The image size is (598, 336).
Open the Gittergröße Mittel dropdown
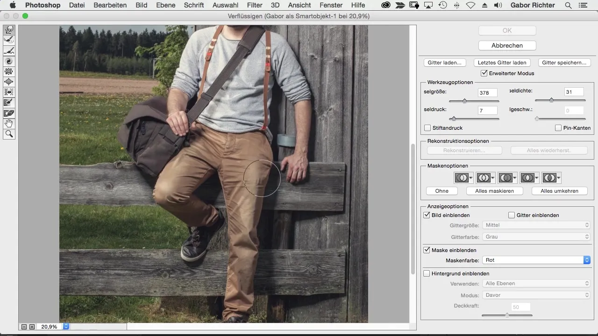click(x=536, y=225)
